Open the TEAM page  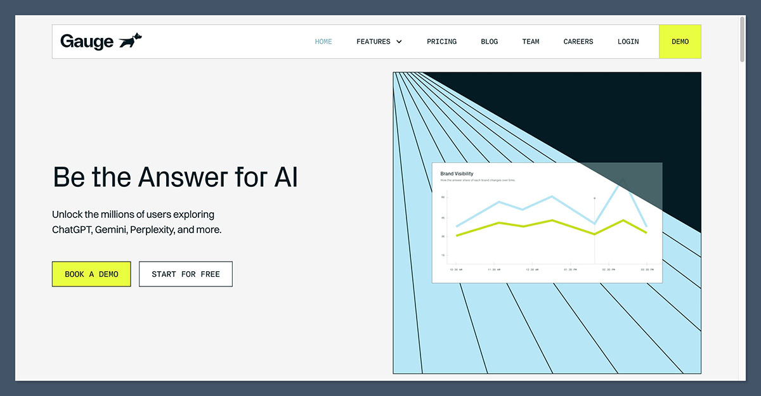click(x=531, y=42)
